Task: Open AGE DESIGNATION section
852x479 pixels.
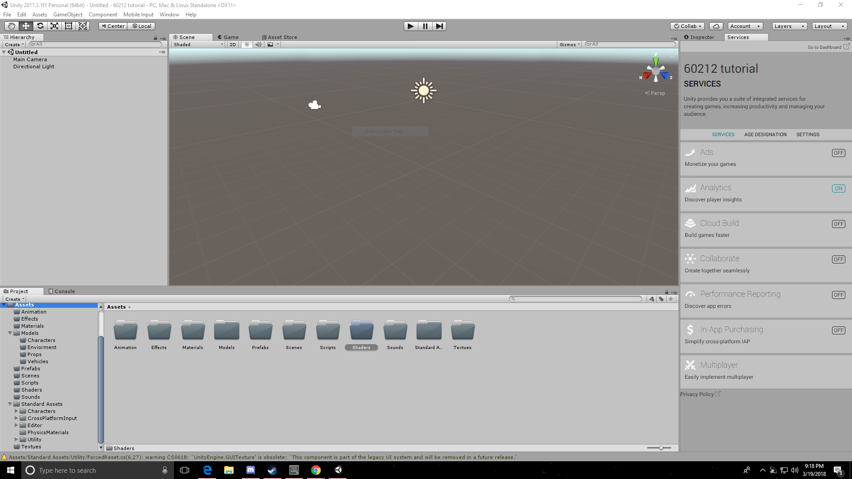Action: [x=765, y=134]
